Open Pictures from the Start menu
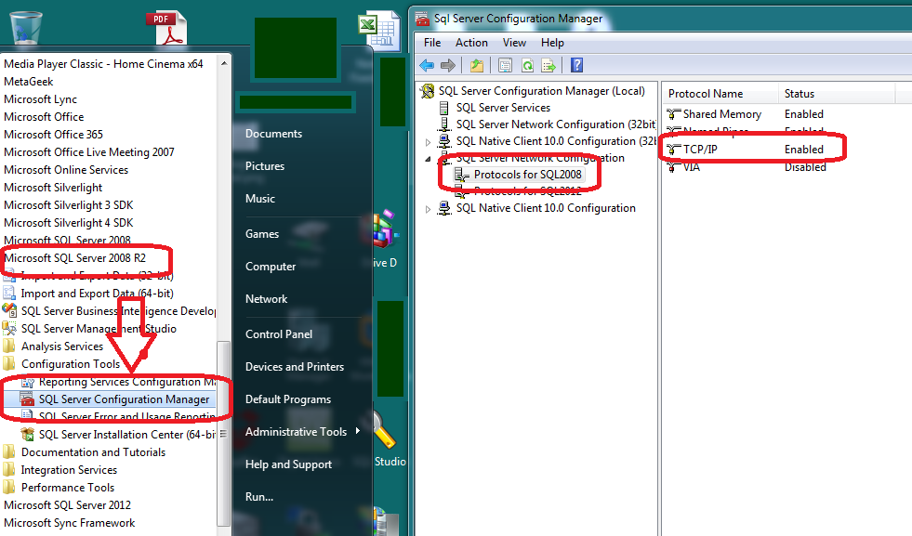 pyautogui.click(x=265, y=166)
